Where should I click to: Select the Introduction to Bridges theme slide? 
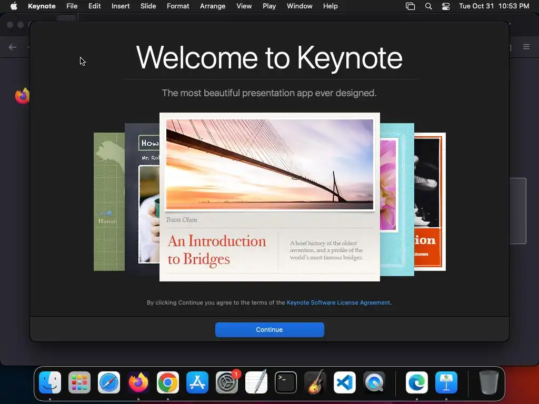269,197
